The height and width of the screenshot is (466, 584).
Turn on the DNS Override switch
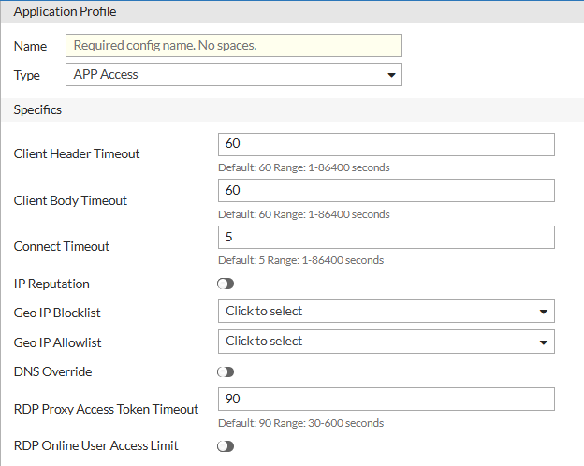(226, 371)
